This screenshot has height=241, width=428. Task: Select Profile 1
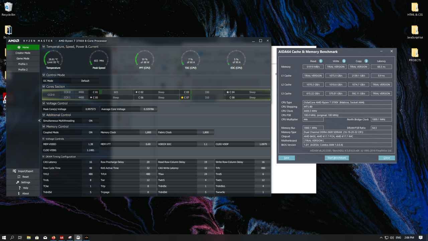(x=23, y=64)
